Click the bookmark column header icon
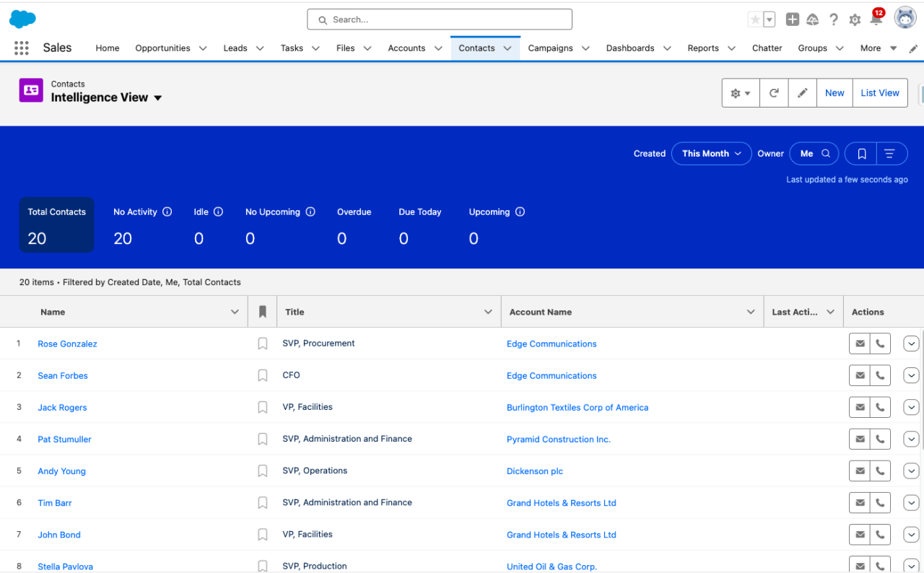This screenshot has height=573, width=924. point(263,312)
